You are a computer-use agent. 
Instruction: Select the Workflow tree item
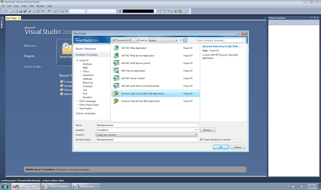tap(87, 97)
